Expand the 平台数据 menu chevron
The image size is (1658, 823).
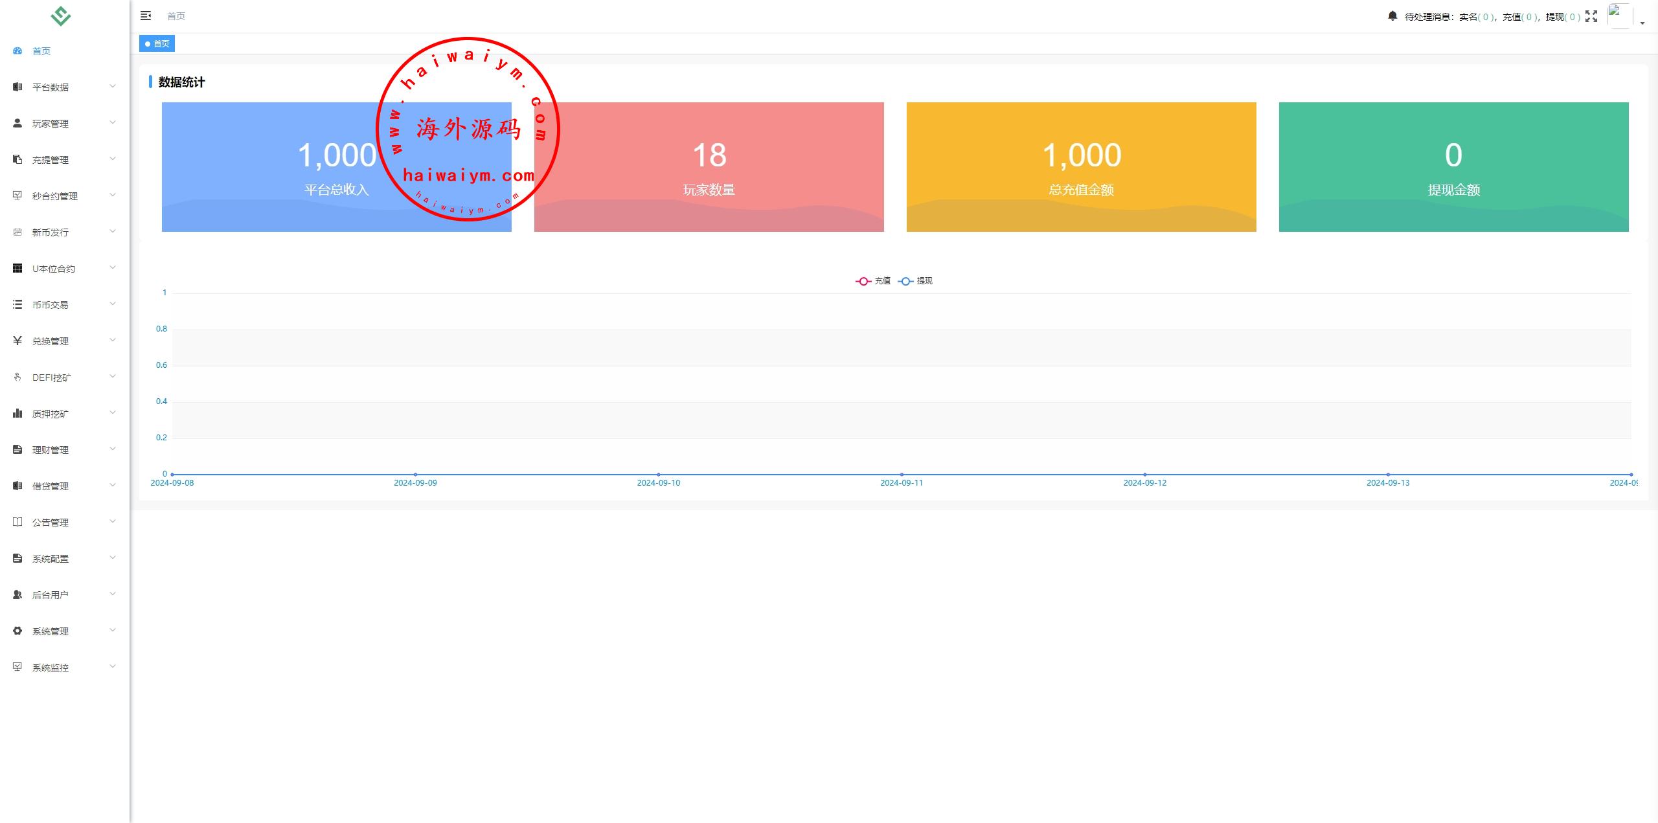[113, 86]
